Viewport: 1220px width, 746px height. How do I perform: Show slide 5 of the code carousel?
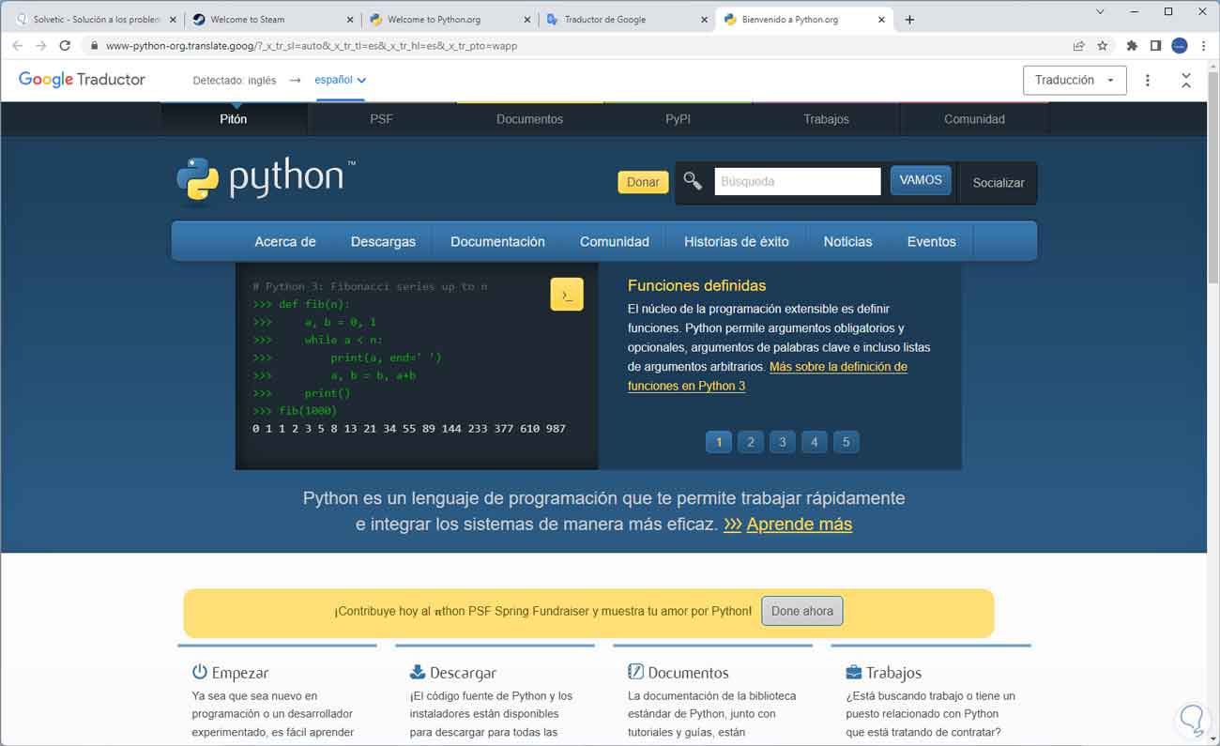pyautogui.click(x=846, y=442)
